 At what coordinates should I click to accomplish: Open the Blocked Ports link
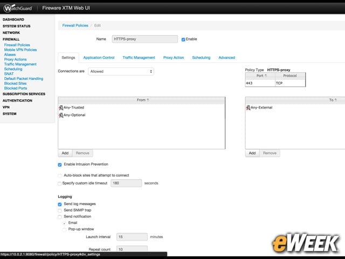point(16,88)
